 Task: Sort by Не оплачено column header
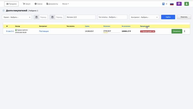126,26
